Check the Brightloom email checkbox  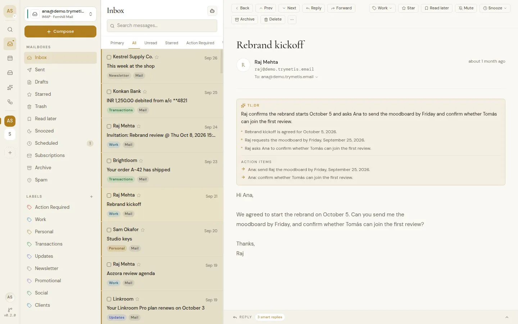(109, 161)
